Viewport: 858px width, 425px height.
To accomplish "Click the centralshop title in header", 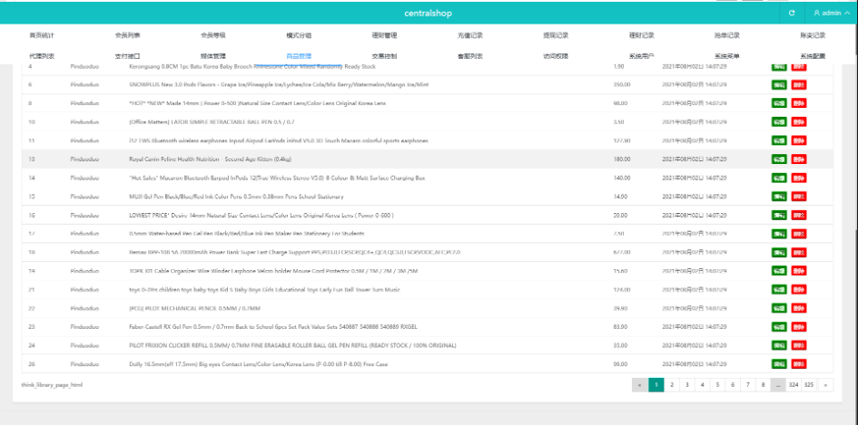I will pyautogui.click(x=429, y=13).
